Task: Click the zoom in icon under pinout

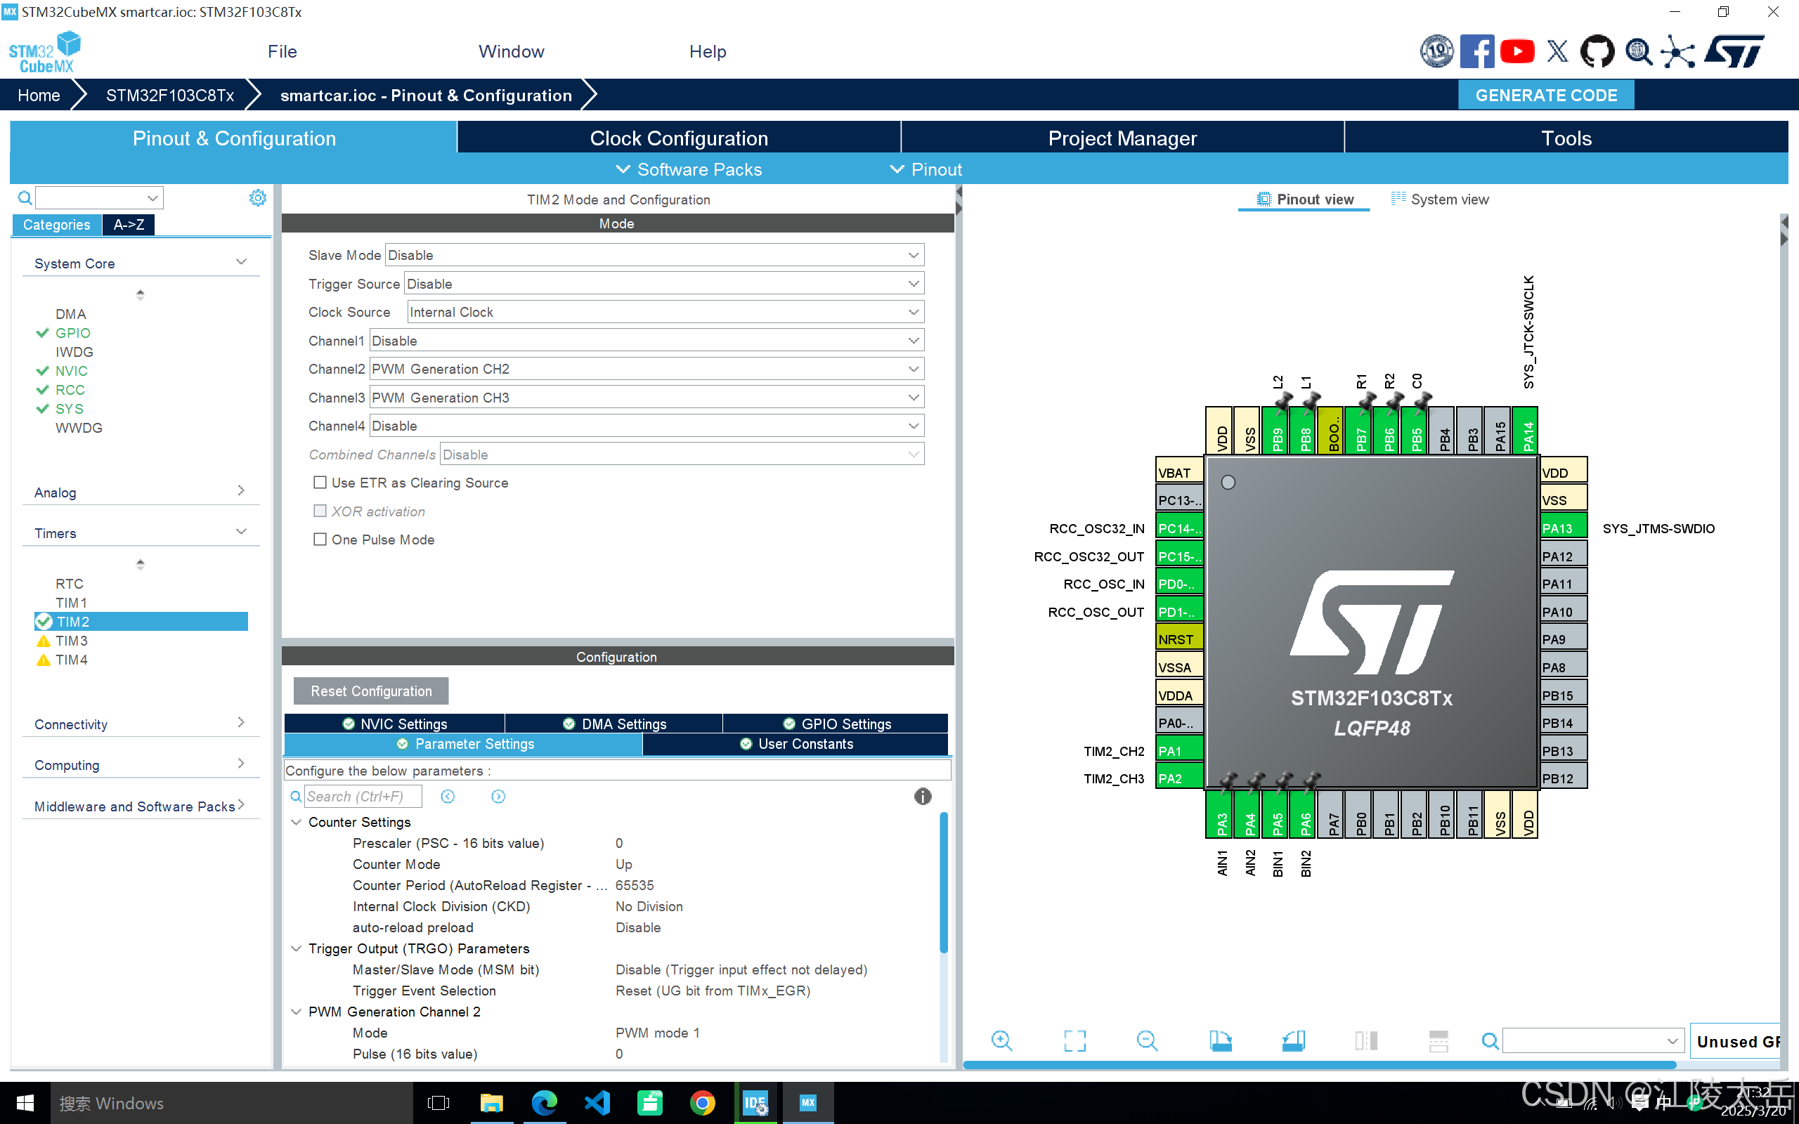Action: pos(1001,1040)
